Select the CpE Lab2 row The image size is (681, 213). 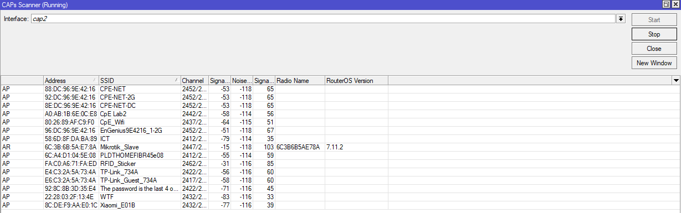coord(340,114)
